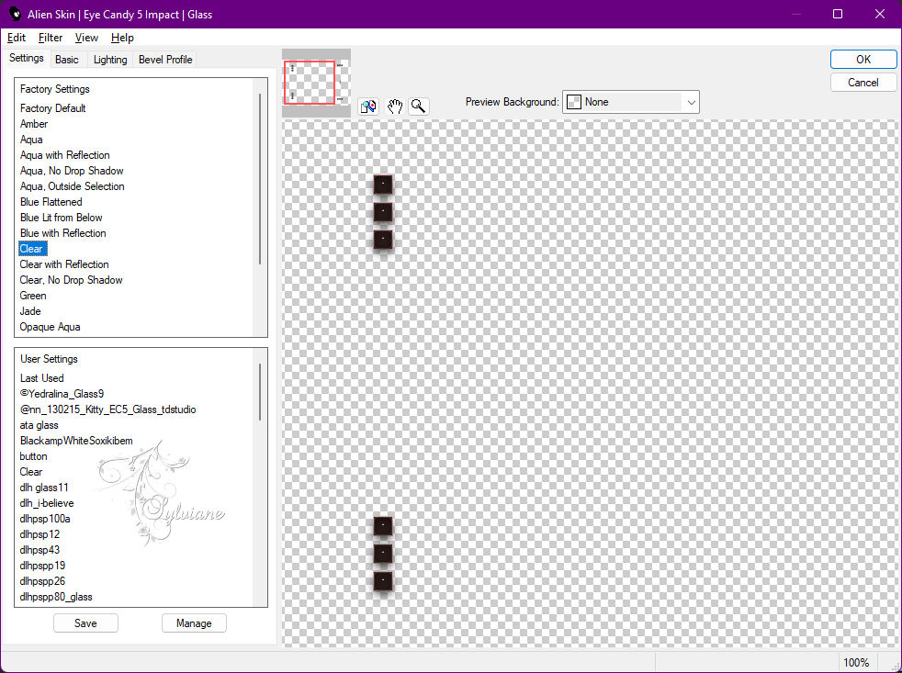Open the Filter menu
The image size is (902, 673).
coord(50,38)
